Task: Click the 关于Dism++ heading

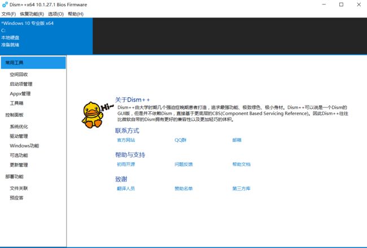Action: 132,100
